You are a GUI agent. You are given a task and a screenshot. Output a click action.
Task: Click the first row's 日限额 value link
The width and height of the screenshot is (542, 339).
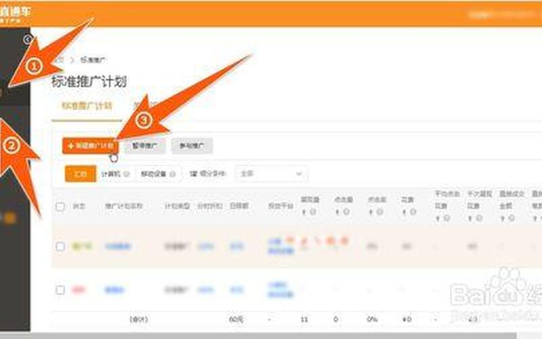tap(236, 246)
